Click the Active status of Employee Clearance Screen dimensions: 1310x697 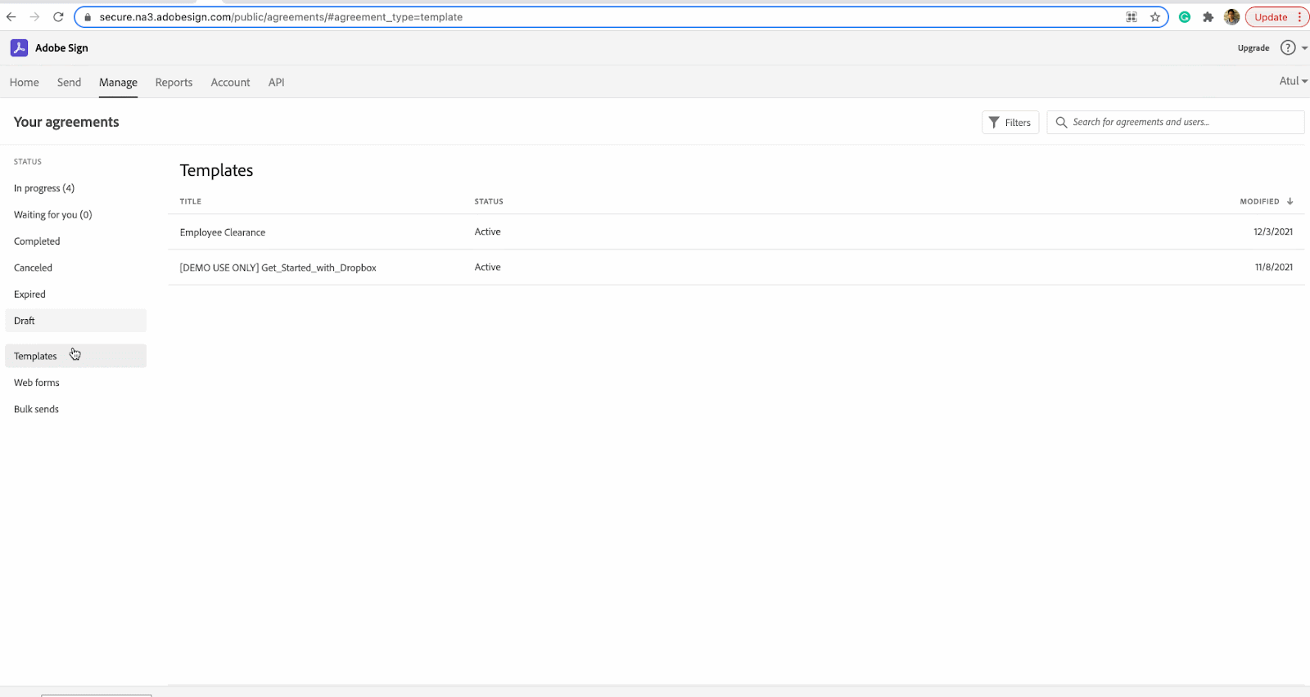pyautogui.click(x=487, y=232)
